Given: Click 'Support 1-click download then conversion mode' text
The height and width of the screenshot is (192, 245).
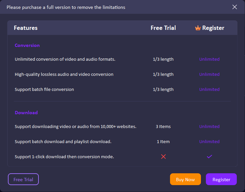Looking at the screenshot, I should 64,157.
